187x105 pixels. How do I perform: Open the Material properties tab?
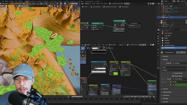click(158, 68)
